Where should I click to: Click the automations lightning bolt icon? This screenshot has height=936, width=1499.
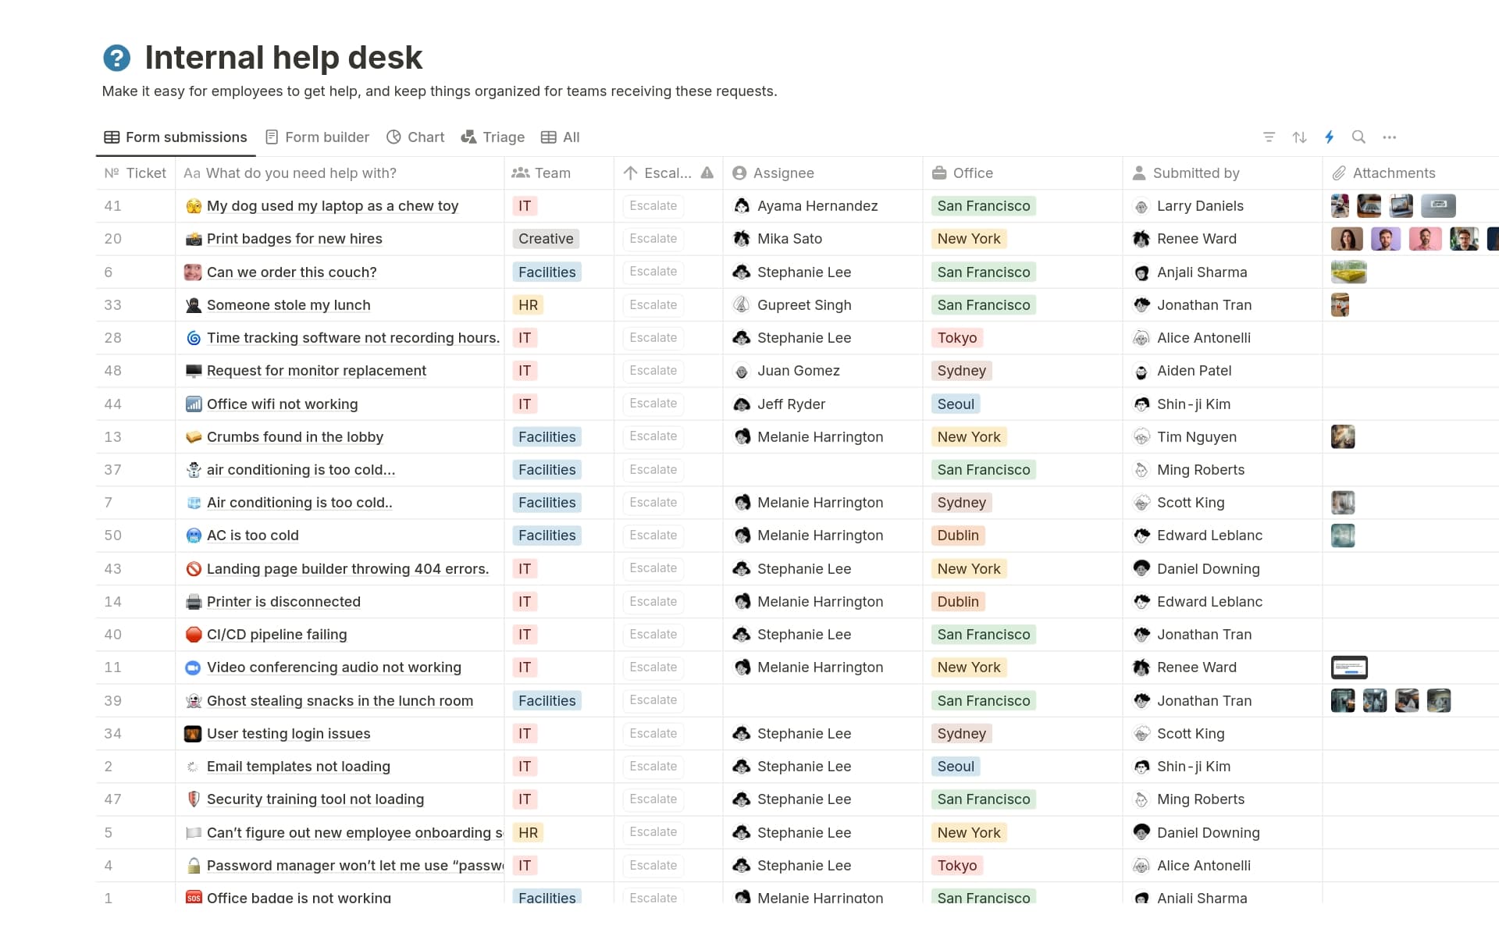coord(1330,137)
